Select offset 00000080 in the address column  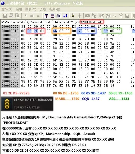10,60
